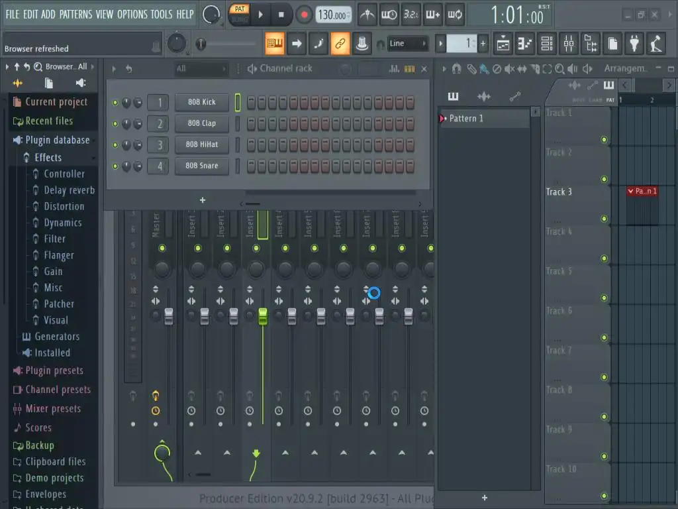Open the Browser search magnifier icon
678x509 pixels.
[38, 67]
